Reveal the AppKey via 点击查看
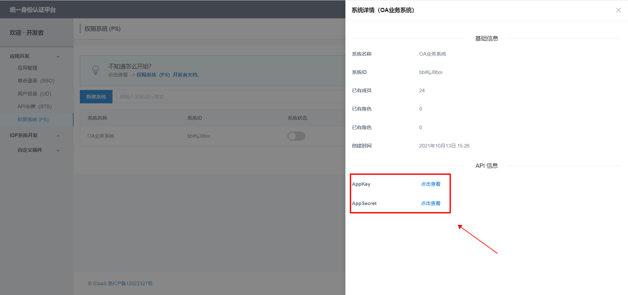Image resolution: width=628 pixels, height=295 pixels. coord(430,184)
